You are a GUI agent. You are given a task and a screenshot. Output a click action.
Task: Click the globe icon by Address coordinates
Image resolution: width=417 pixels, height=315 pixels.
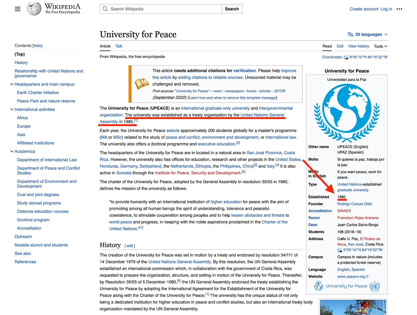(340, 250)
